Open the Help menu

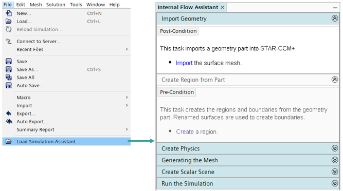click(x=114, y=5)
